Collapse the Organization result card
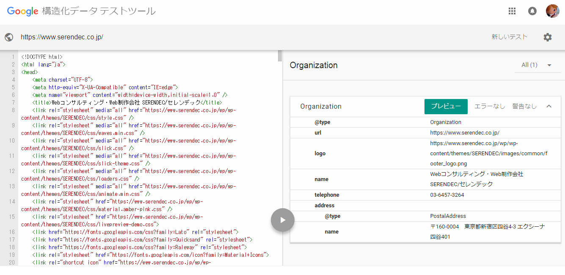This screenshot has width=565, height=275. (549, 106)
